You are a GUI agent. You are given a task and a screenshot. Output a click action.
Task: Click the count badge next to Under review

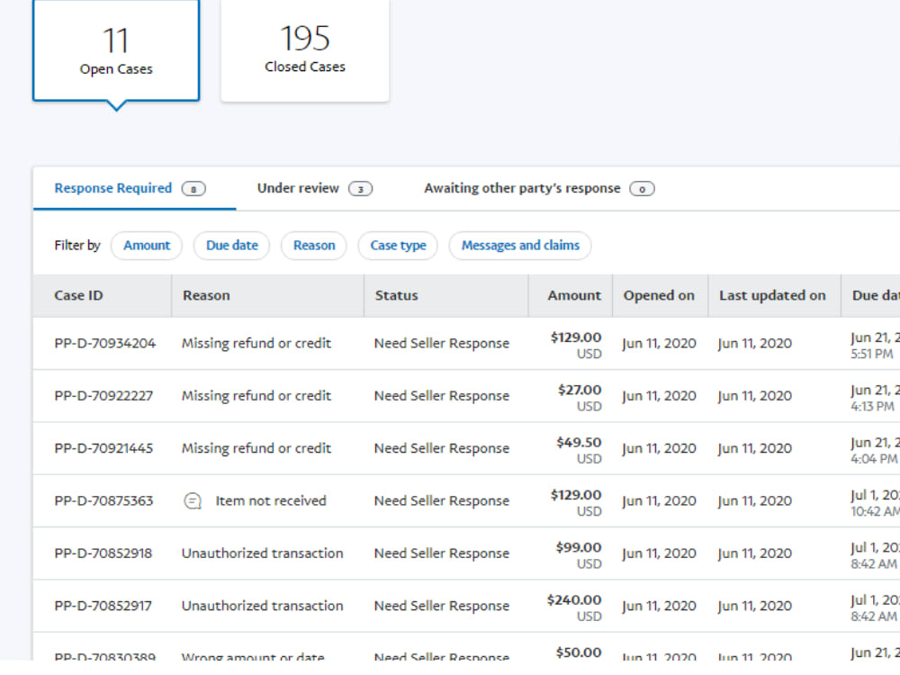click(361, 189)
